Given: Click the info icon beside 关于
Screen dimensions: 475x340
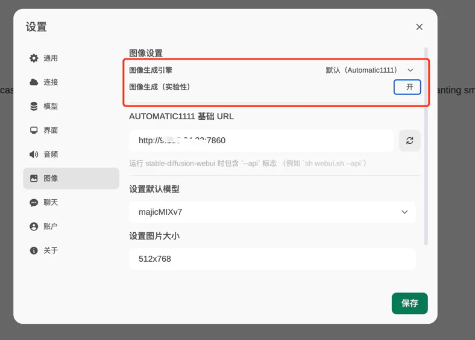Looking at the screenshot, I should (x=34, y=251).
